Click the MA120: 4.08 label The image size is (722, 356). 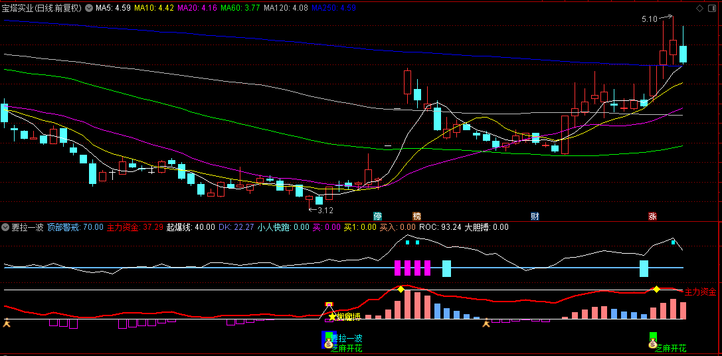[x=286, y=8]
